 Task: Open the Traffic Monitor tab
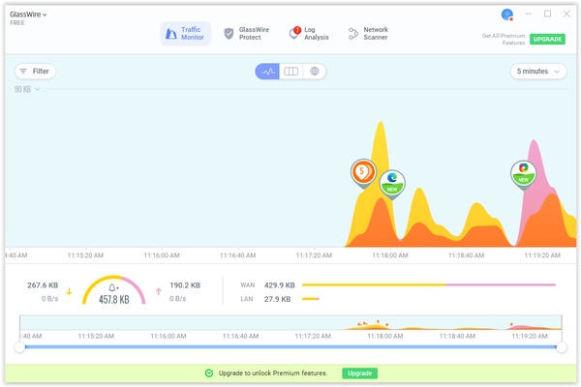pyautogui.click(x=185, y=34)
